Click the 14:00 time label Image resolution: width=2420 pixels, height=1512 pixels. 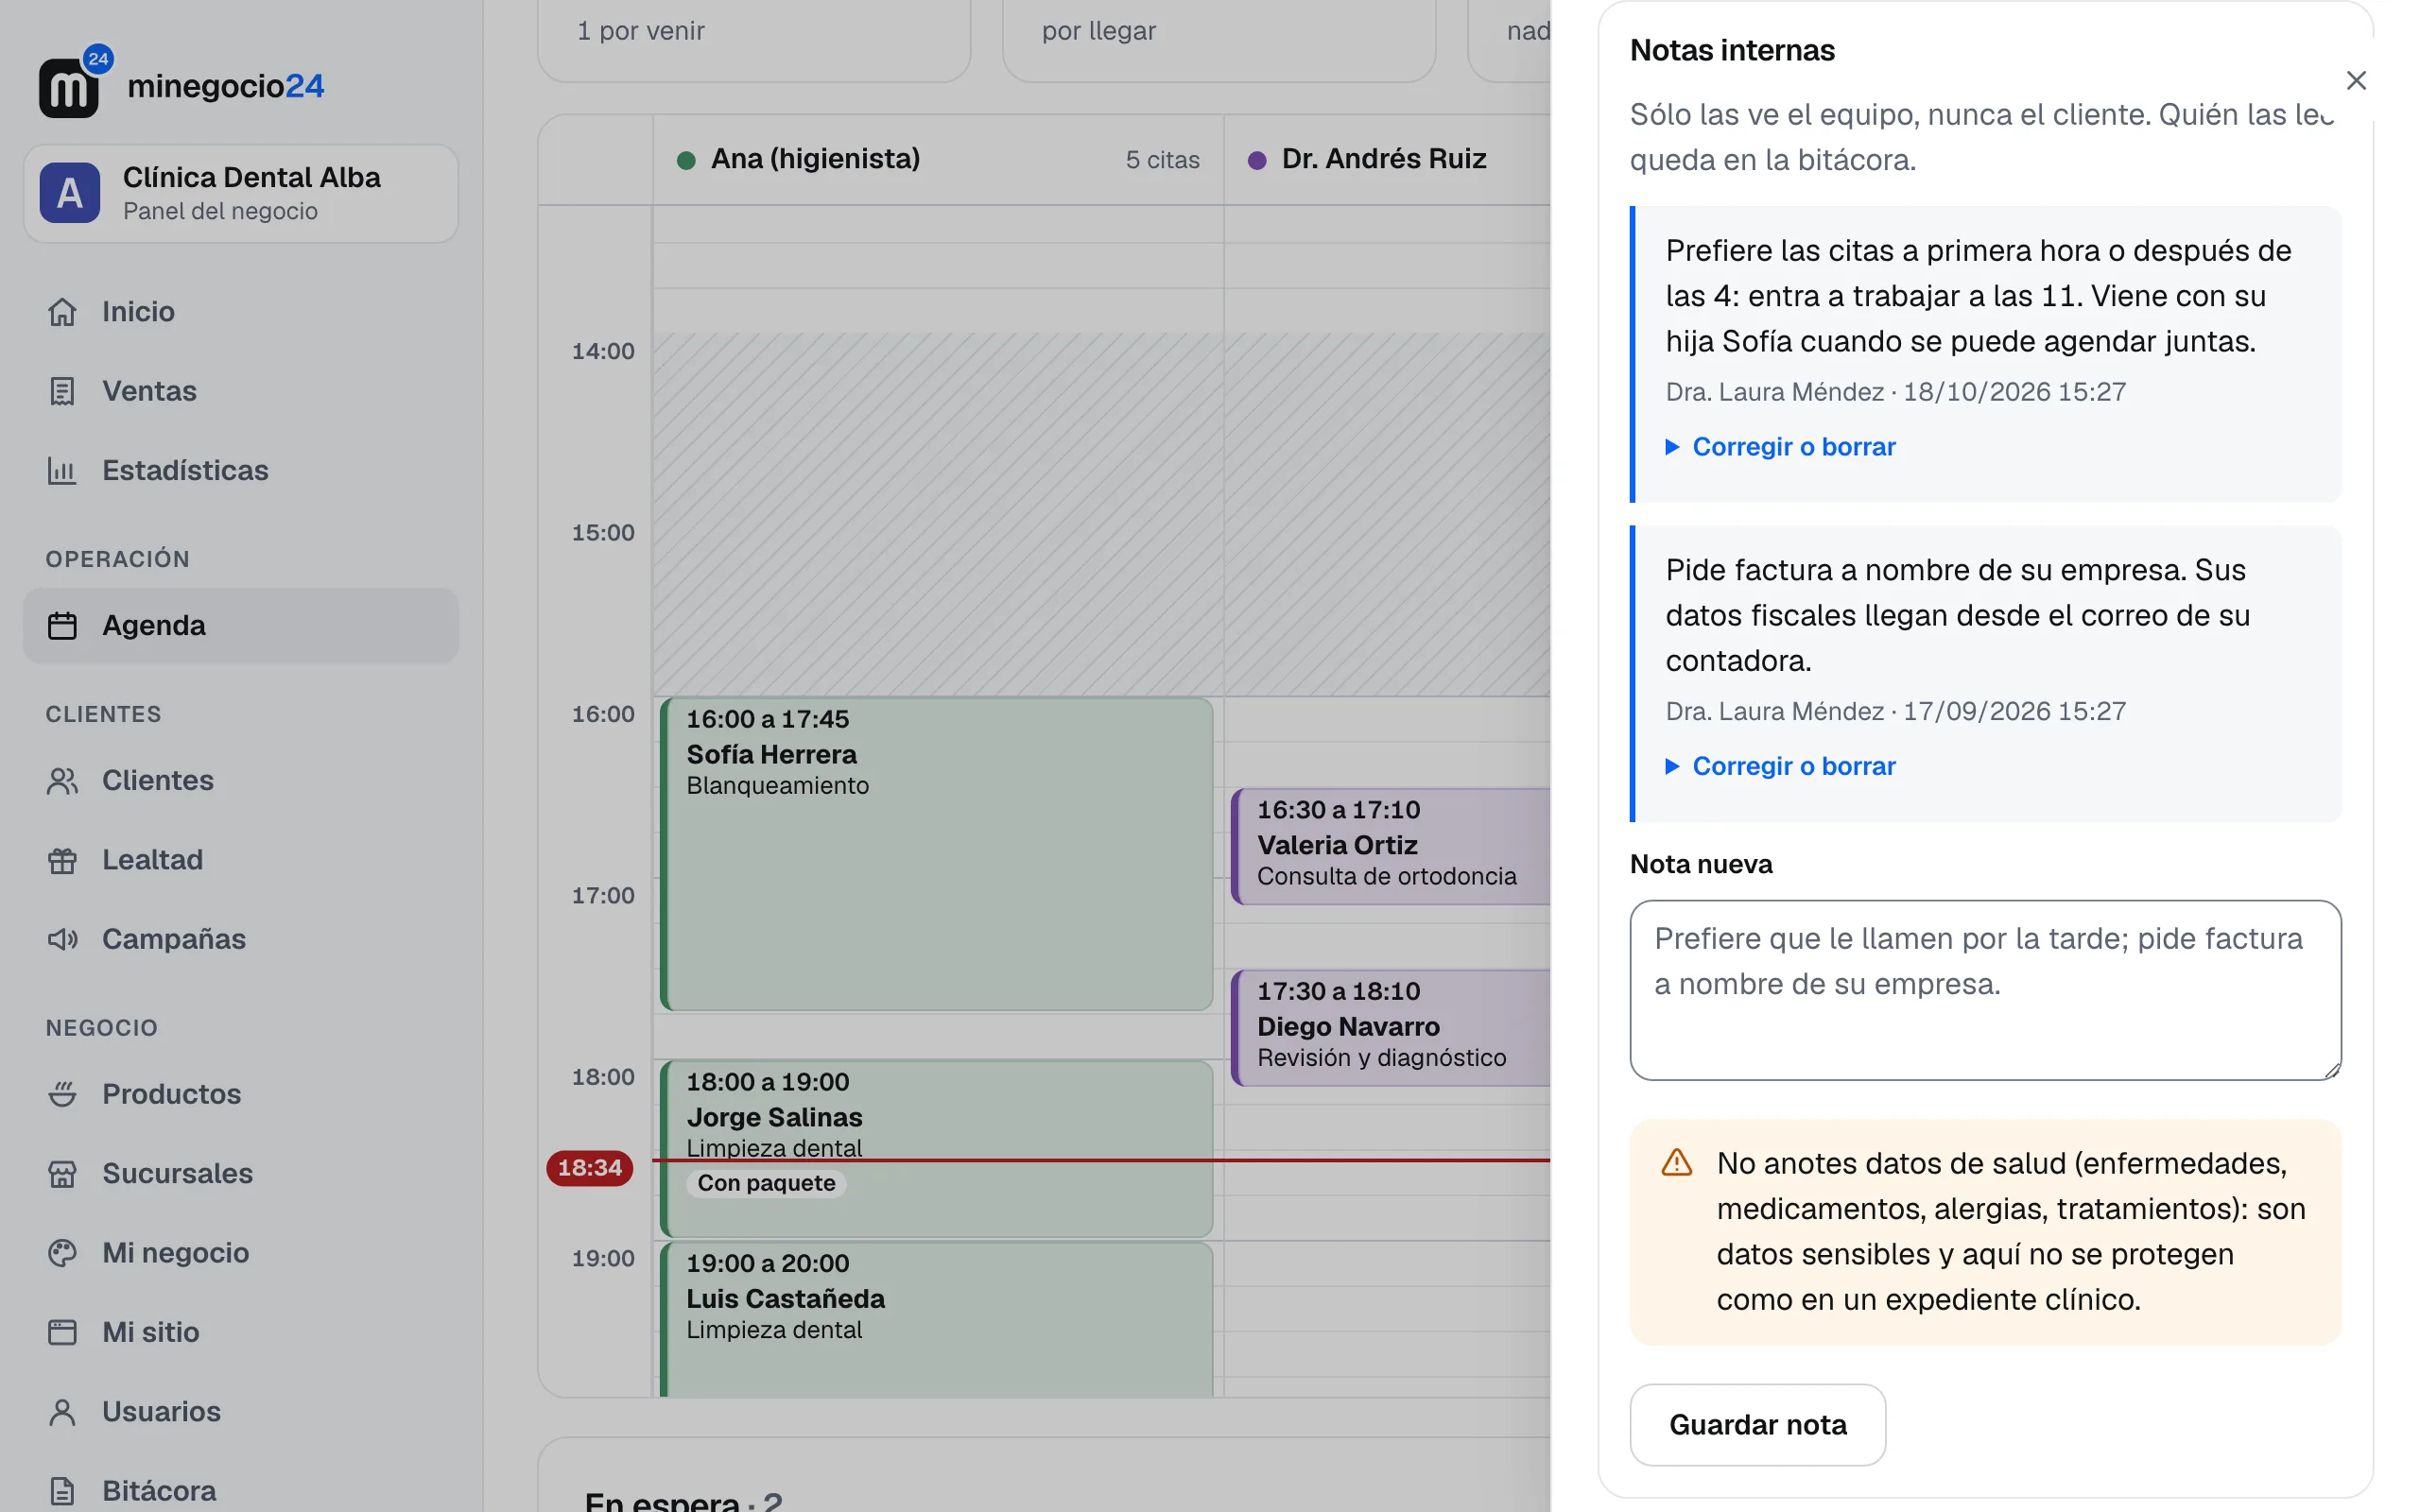point(603,351)
